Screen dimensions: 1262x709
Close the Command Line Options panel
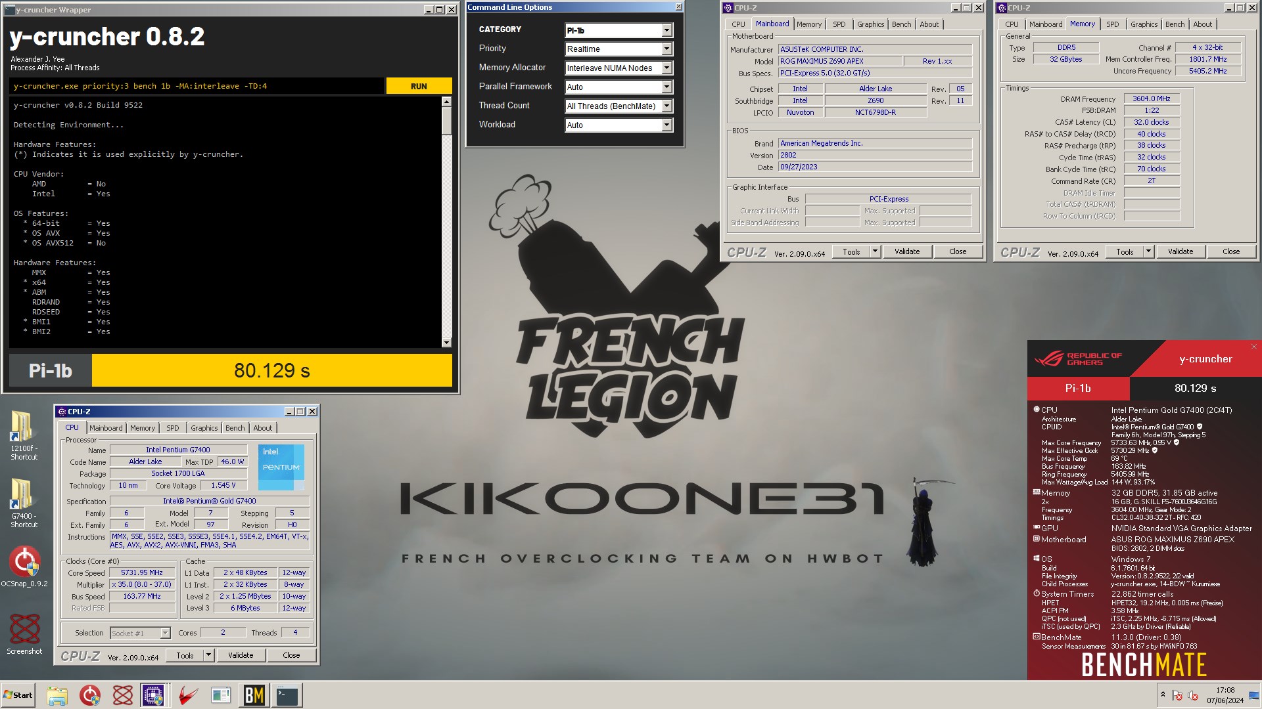tap(679, 7)
